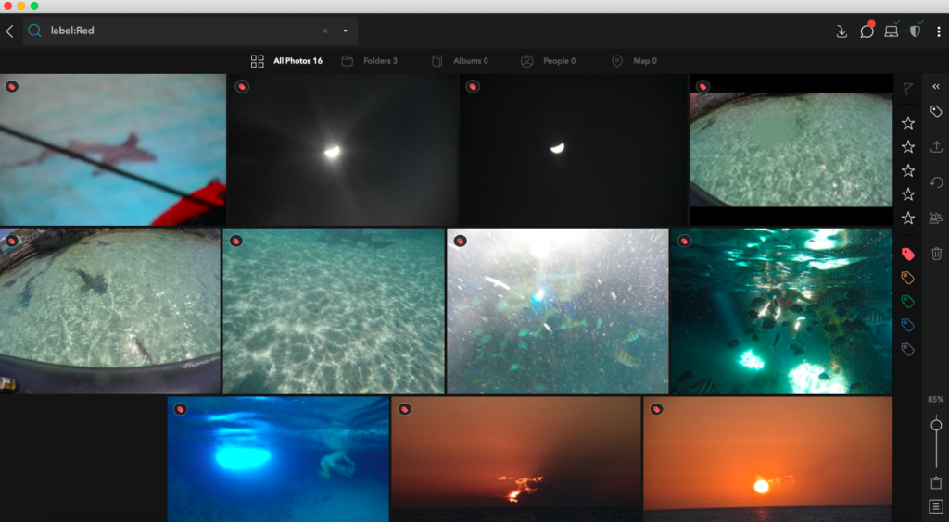
Task: Apply the green color label
Action: [x=907, y=302]
